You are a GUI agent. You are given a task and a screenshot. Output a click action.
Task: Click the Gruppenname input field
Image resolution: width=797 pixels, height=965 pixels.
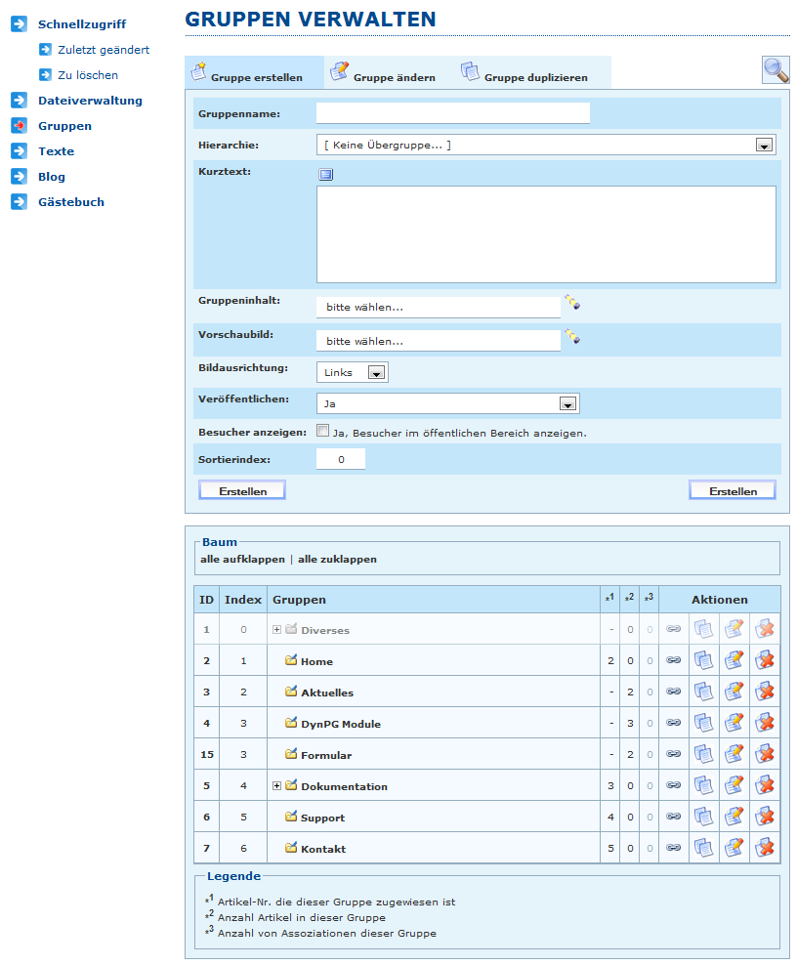coord(453,114)
